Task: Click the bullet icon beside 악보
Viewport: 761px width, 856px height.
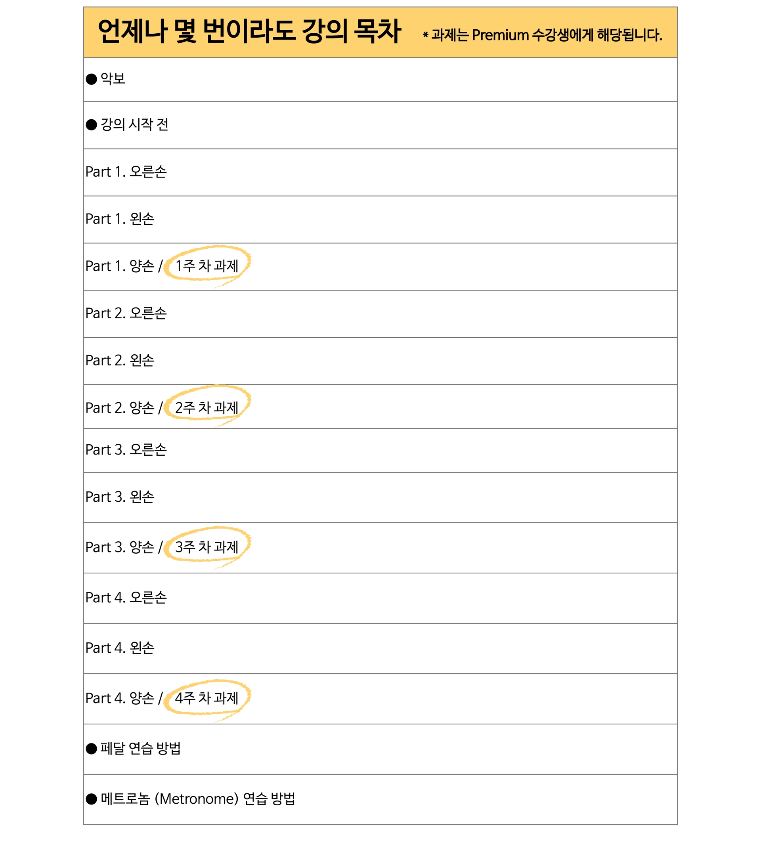Action: 91,79
